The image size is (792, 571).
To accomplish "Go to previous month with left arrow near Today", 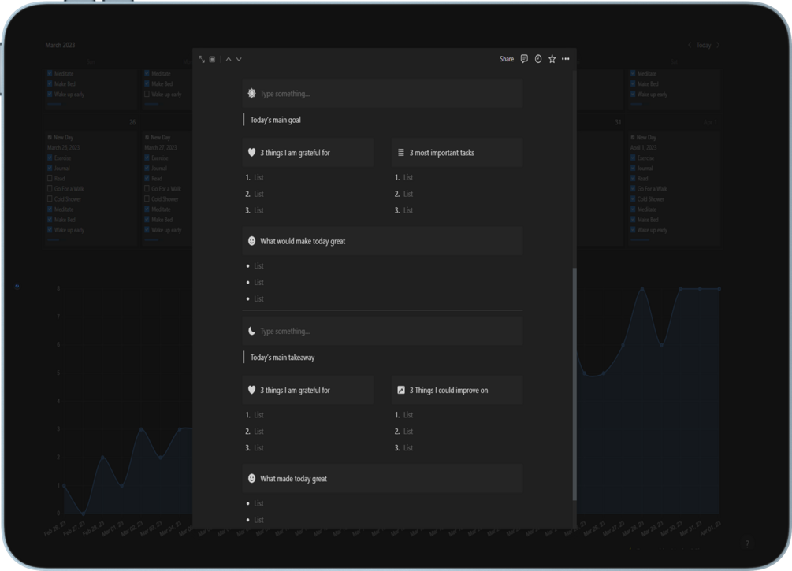I will coord(689,46).
